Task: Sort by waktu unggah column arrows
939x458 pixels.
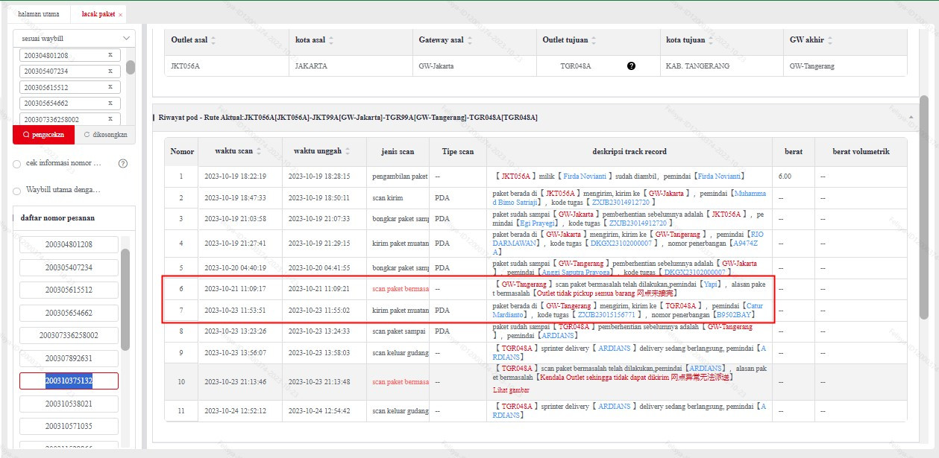Action: tap(348, 151)
